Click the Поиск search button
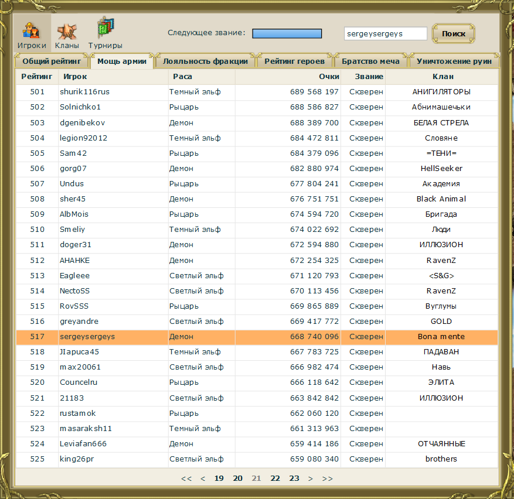The image size is (514, 499). click(x=453, y=34)
